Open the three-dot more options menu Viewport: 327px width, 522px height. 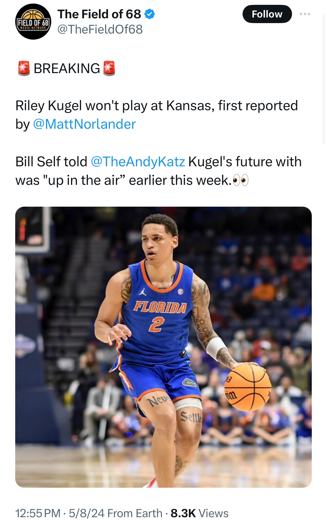pos(305,14)
